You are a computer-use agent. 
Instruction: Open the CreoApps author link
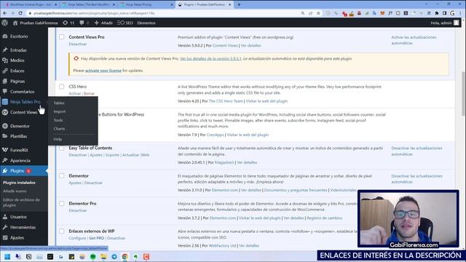pos(216,135)
